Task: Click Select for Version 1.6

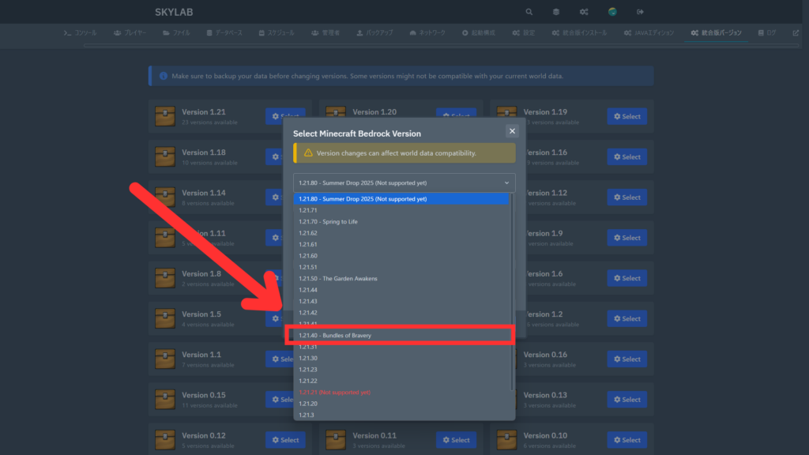Action: click(627, 278)
